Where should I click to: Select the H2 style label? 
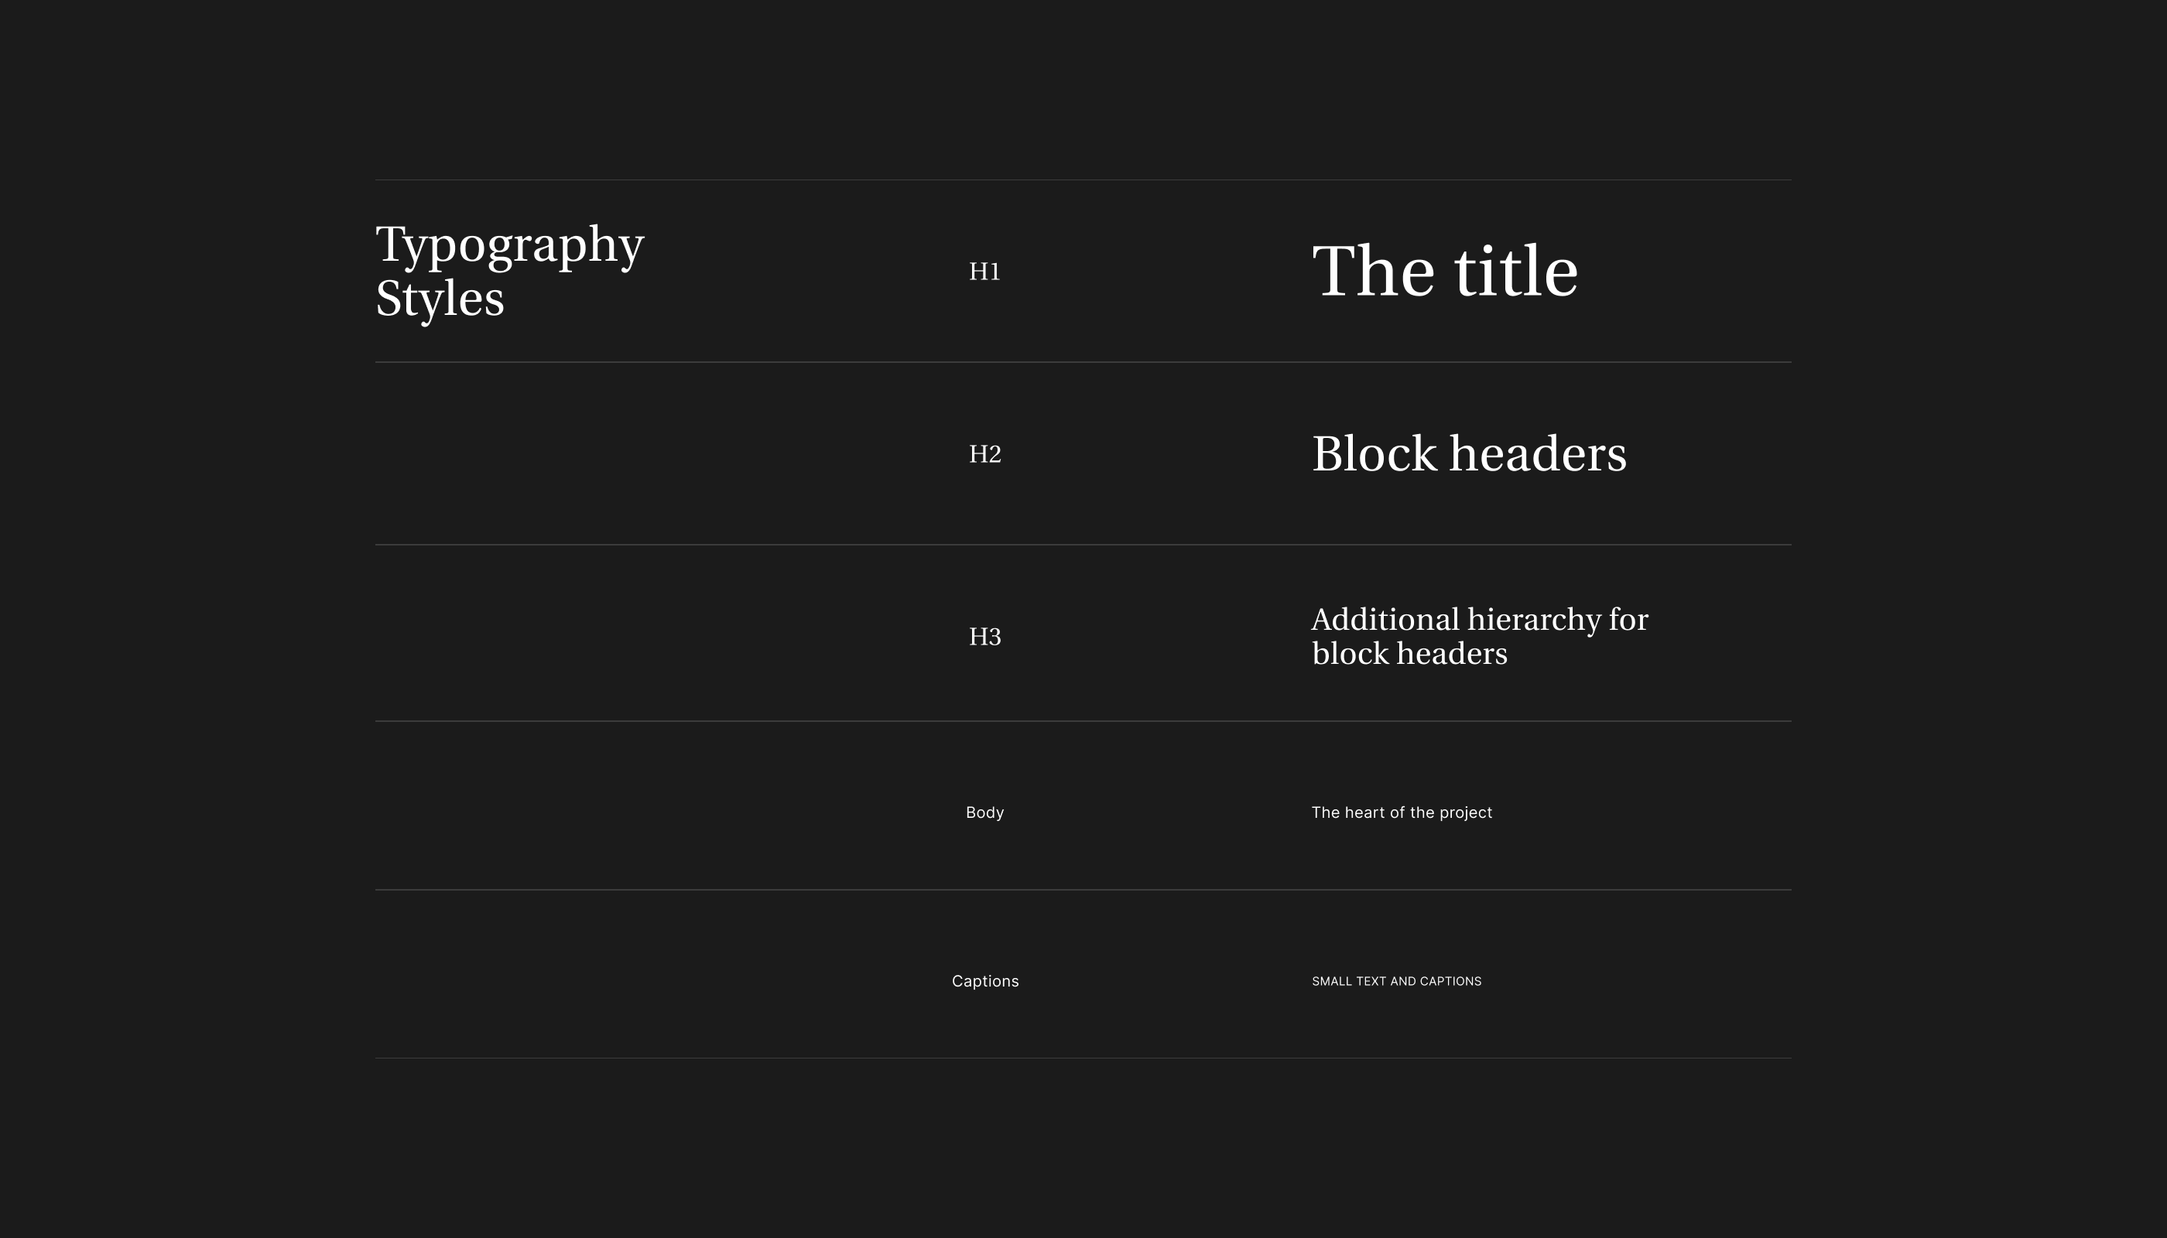(x=985, y=454)
